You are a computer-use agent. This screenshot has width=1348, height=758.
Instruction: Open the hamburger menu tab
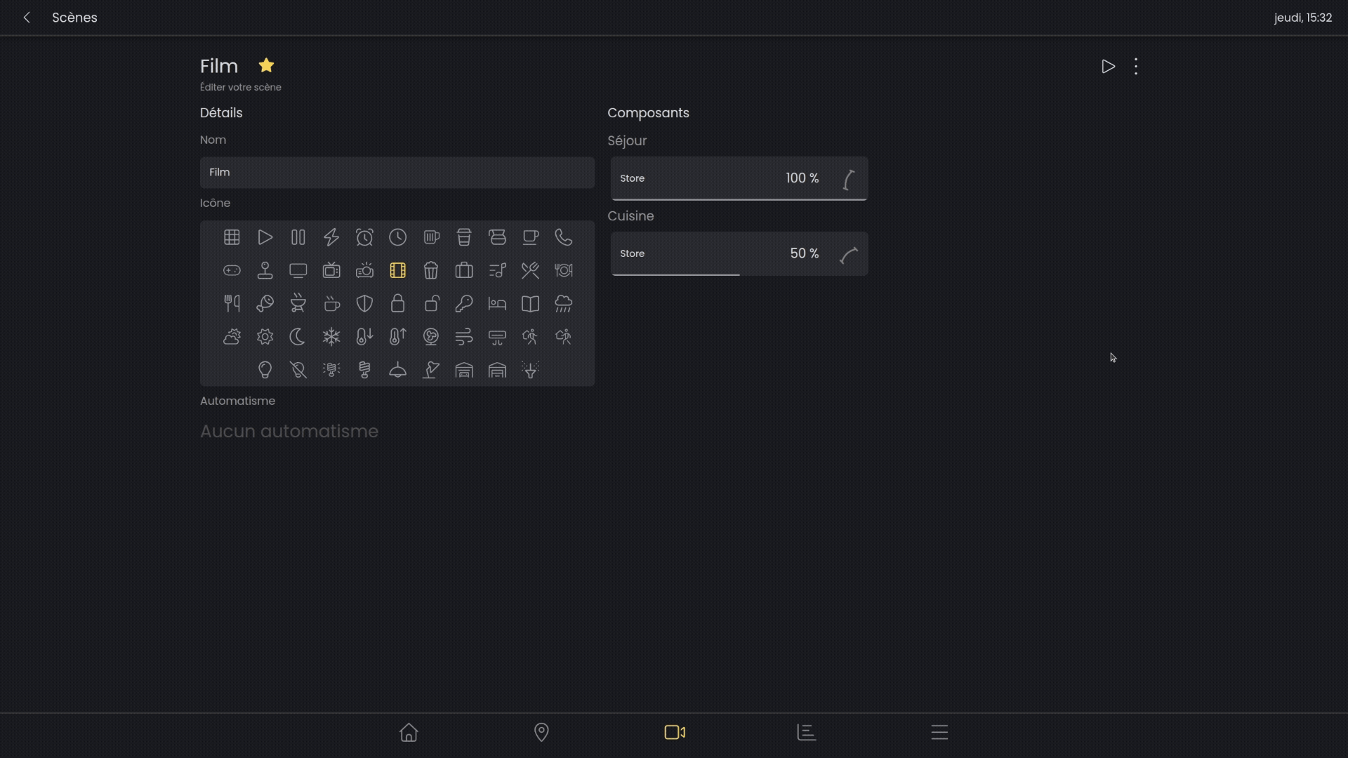click(939, 732)
